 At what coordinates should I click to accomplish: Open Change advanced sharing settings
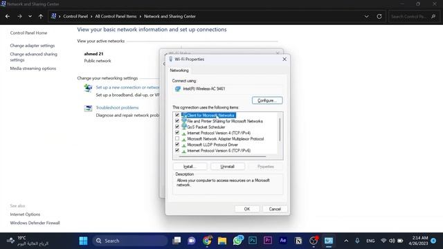33,57
